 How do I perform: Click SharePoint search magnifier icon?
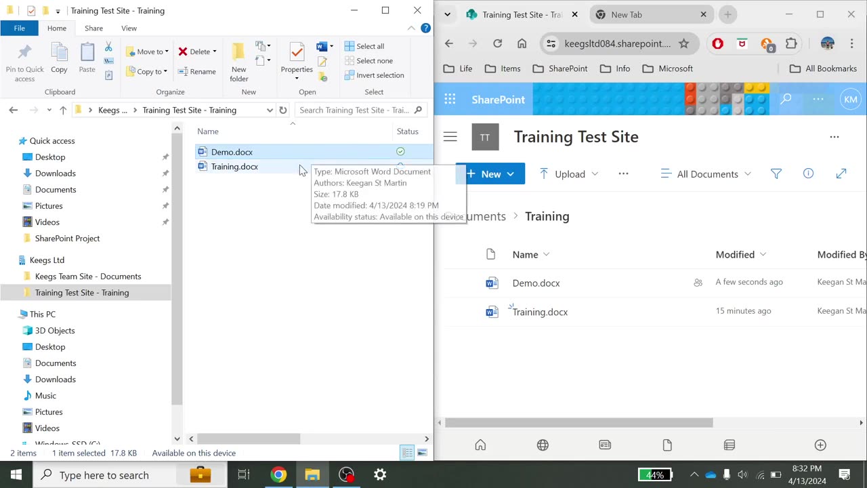(x=786, y=99)
